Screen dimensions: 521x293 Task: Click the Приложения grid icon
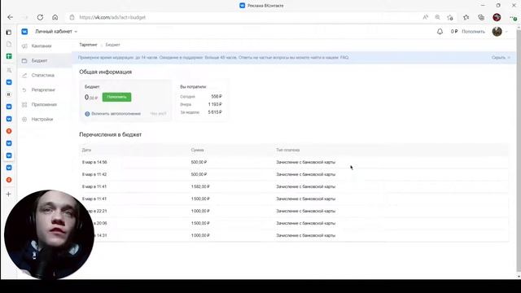24,104
